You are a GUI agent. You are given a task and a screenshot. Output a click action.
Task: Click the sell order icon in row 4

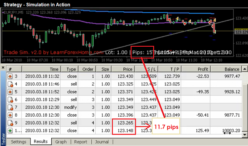[10, 84]
